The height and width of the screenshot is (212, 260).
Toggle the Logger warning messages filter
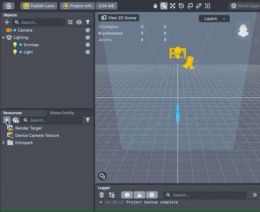(x=139, y=195)
